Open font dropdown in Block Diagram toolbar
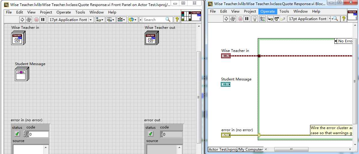This screenshot has width=359, height=154. click(309, 19)
